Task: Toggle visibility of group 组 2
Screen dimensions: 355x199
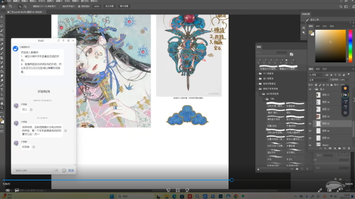Action: pyautogui.click(x=310, y=89)
